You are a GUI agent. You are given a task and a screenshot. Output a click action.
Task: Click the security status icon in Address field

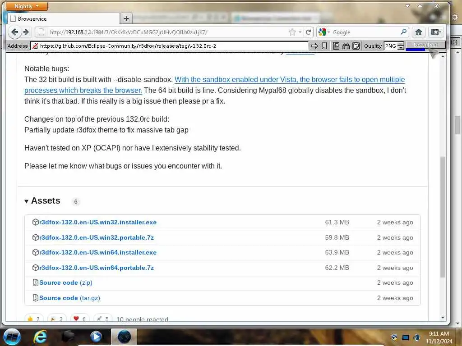[35, 46]
